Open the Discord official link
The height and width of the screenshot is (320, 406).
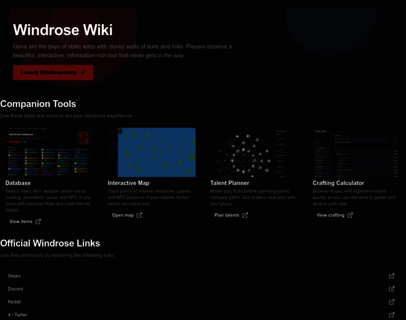coord(201,289)
